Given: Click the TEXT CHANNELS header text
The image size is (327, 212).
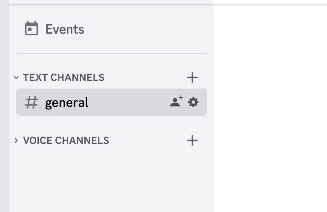Looking at the screenshot, I should click(x=63, y=77).
